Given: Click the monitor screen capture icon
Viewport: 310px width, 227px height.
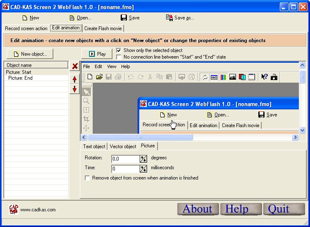Looking at the screenshot, I should click(x=182, y=77).
